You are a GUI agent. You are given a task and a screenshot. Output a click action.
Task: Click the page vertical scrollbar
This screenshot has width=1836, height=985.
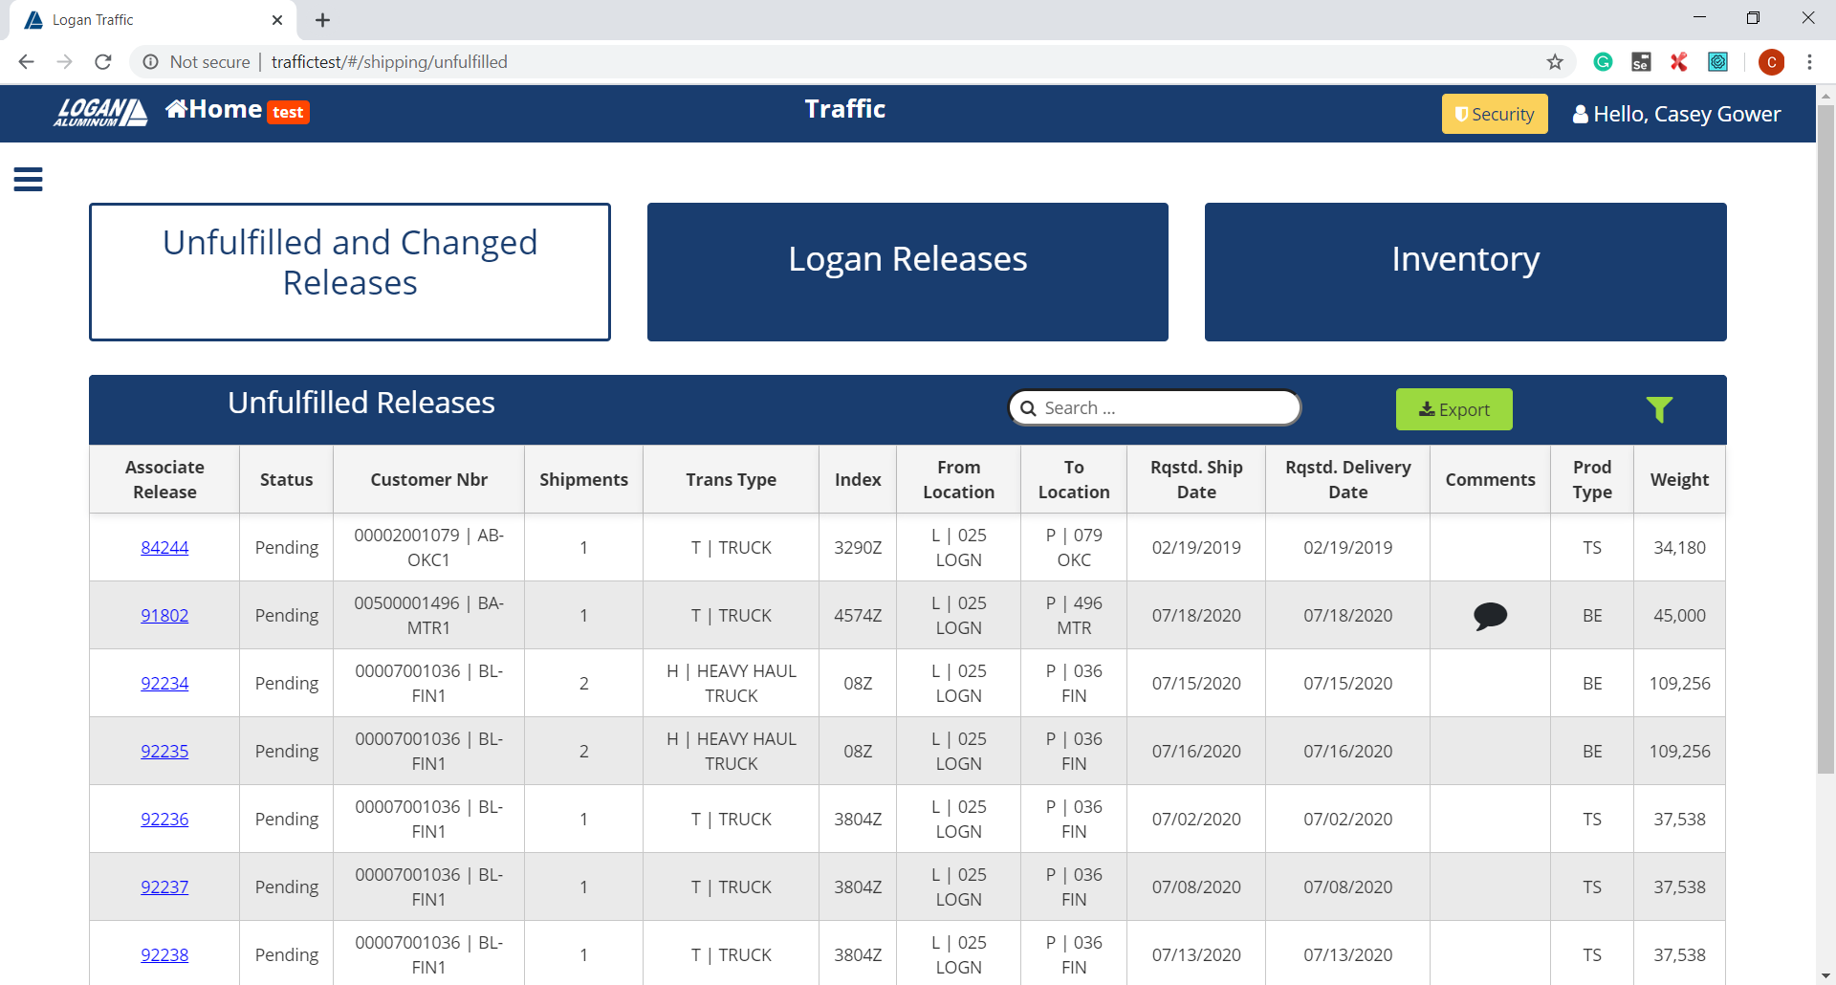1825,440
